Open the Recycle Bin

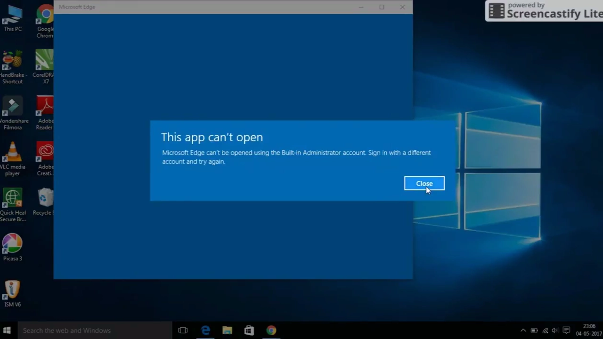(x=44, y=202)
